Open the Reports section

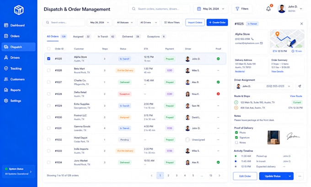click(18, 90)
